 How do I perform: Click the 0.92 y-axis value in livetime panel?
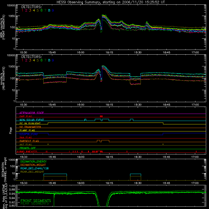12,202
